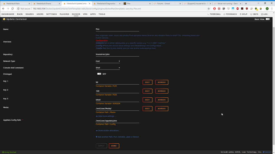Open the Network Type dropdown

pyautogui.click(x=108, y=61)
